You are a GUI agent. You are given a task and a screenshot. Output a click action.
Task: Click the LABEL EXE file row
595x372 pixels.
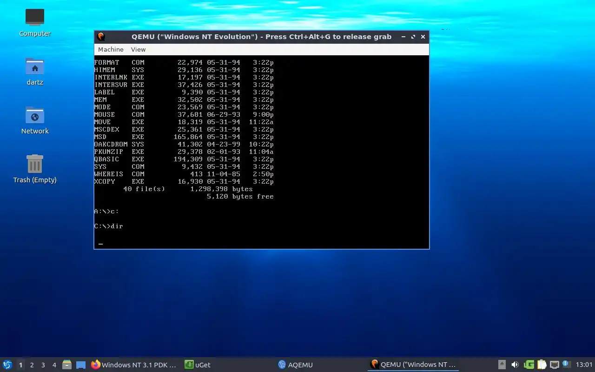click(x=184, y=92)
